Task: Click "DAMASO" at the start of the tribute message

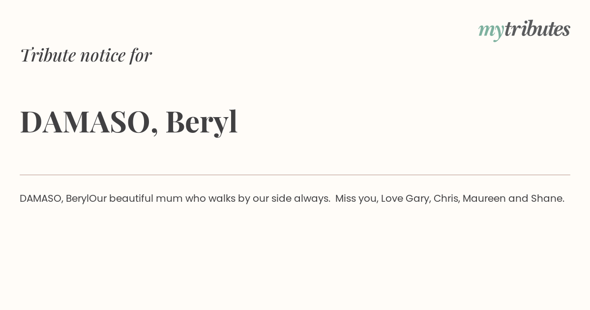Action: pos(39,198)
